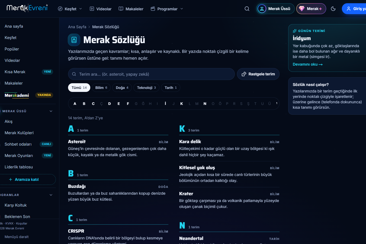Viewport: 366px width, 244px height.
Task: Open the İridyum term of the day
Action: [x=302, y=38]
